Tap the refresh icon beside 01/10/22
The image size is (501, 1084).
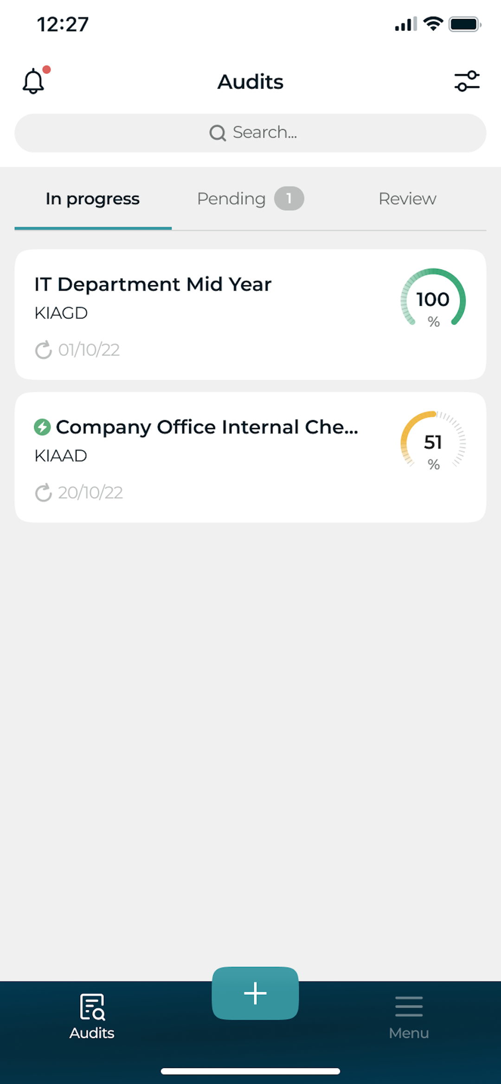pyautogui.click(x=44, y=350)
